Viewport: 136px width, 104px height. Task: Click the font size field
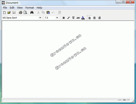tap(50, 18)
